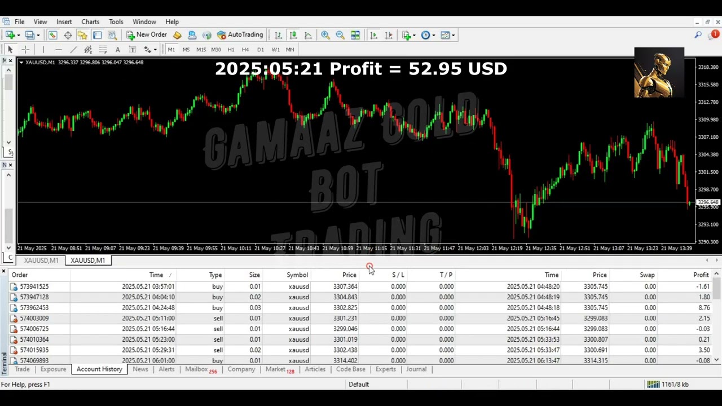The height and width of the screenshot is (406, 722).
Task: Show the Data Window panel
Action: point(68,35)
